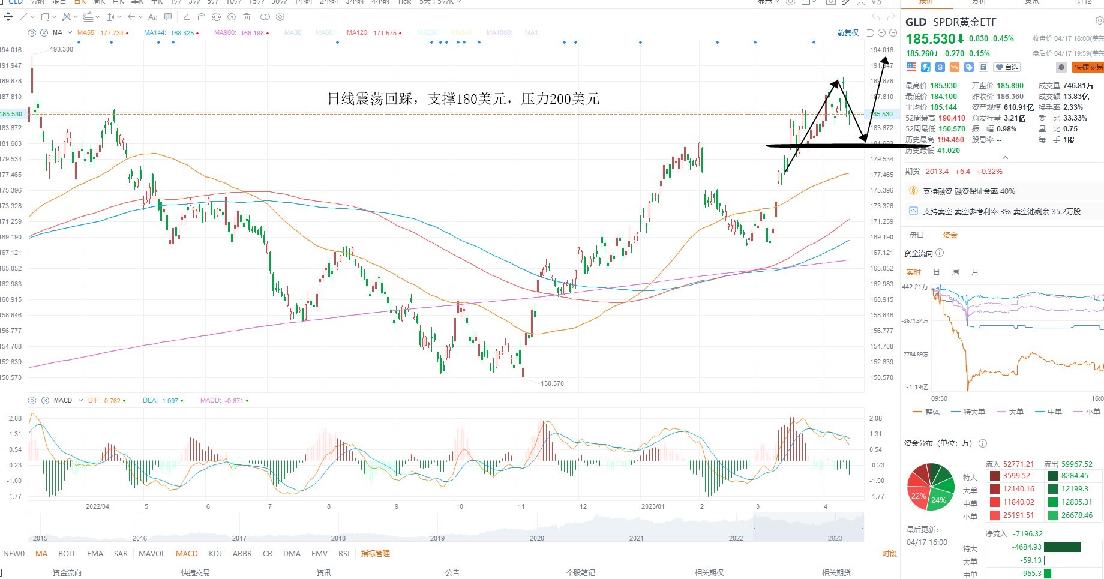
Task: Expand the line tool dropdown arrow
Action: coord(33,17)
